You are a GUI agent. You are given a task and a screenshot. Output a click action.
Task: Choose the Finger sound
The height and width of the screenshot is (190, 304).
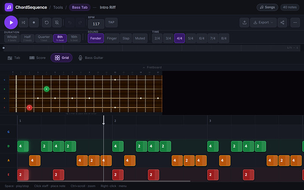(112, 38)
